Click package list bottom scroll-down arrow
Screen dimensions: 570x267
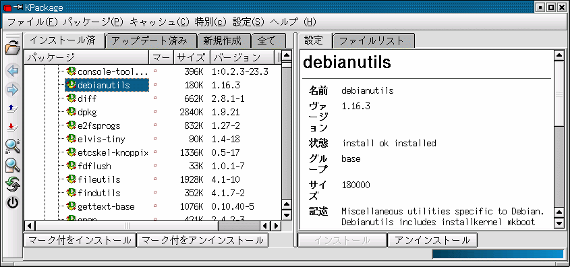point(287,215)
